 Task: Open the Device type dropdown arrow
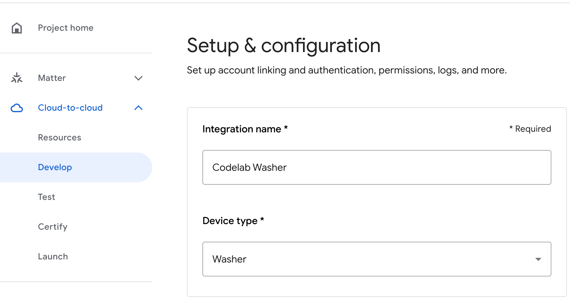[x=538, y=259]
